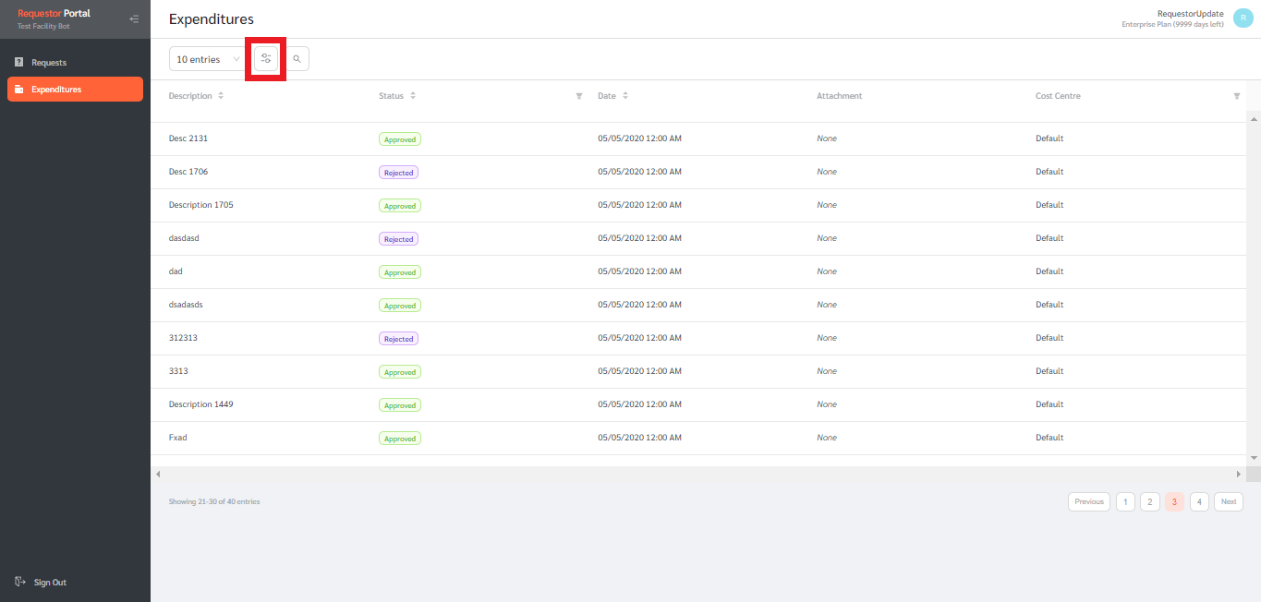Click None attachment in Description 1449 row
This screenshot has width=1261, height=602.
827,404
